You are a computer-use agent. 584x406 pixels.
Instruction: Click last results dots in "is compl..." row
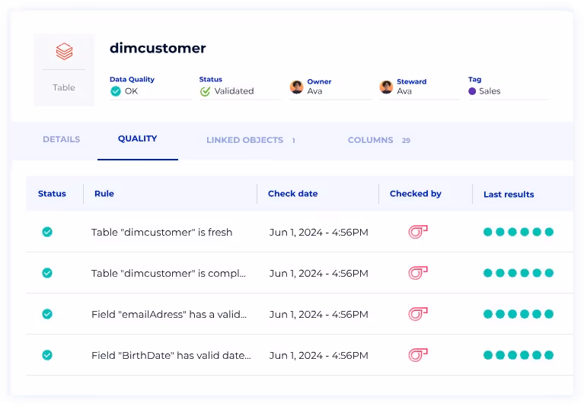coord(519,273)
